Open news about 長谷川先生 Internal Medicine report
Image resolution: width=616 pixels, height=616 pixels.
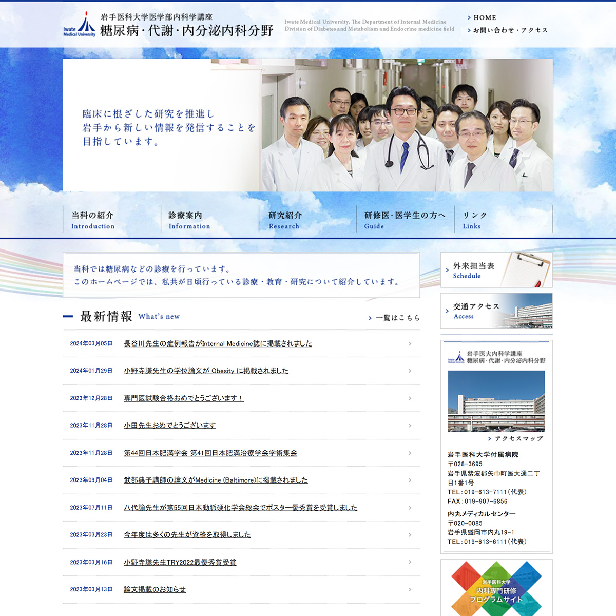coord(218,344)
